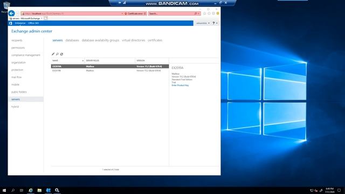345x194 pixels.
Task: Click the browser back arrow button
Action: [x=12, y=13]
